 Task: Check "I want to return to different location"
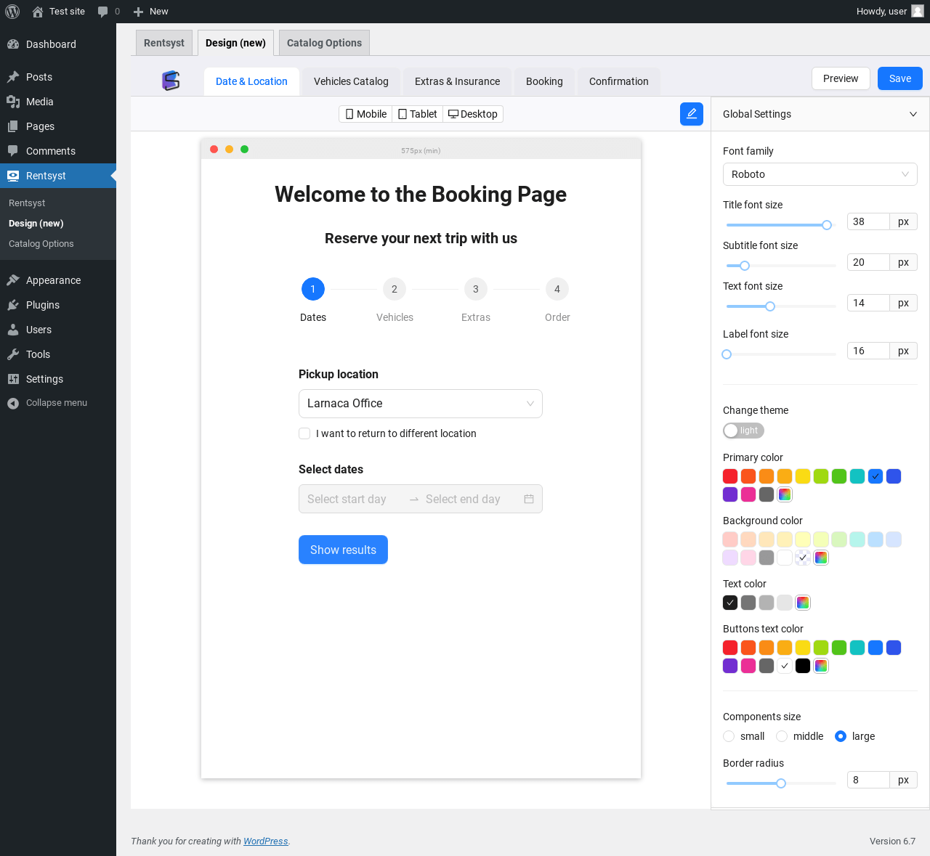click(304, 433)
